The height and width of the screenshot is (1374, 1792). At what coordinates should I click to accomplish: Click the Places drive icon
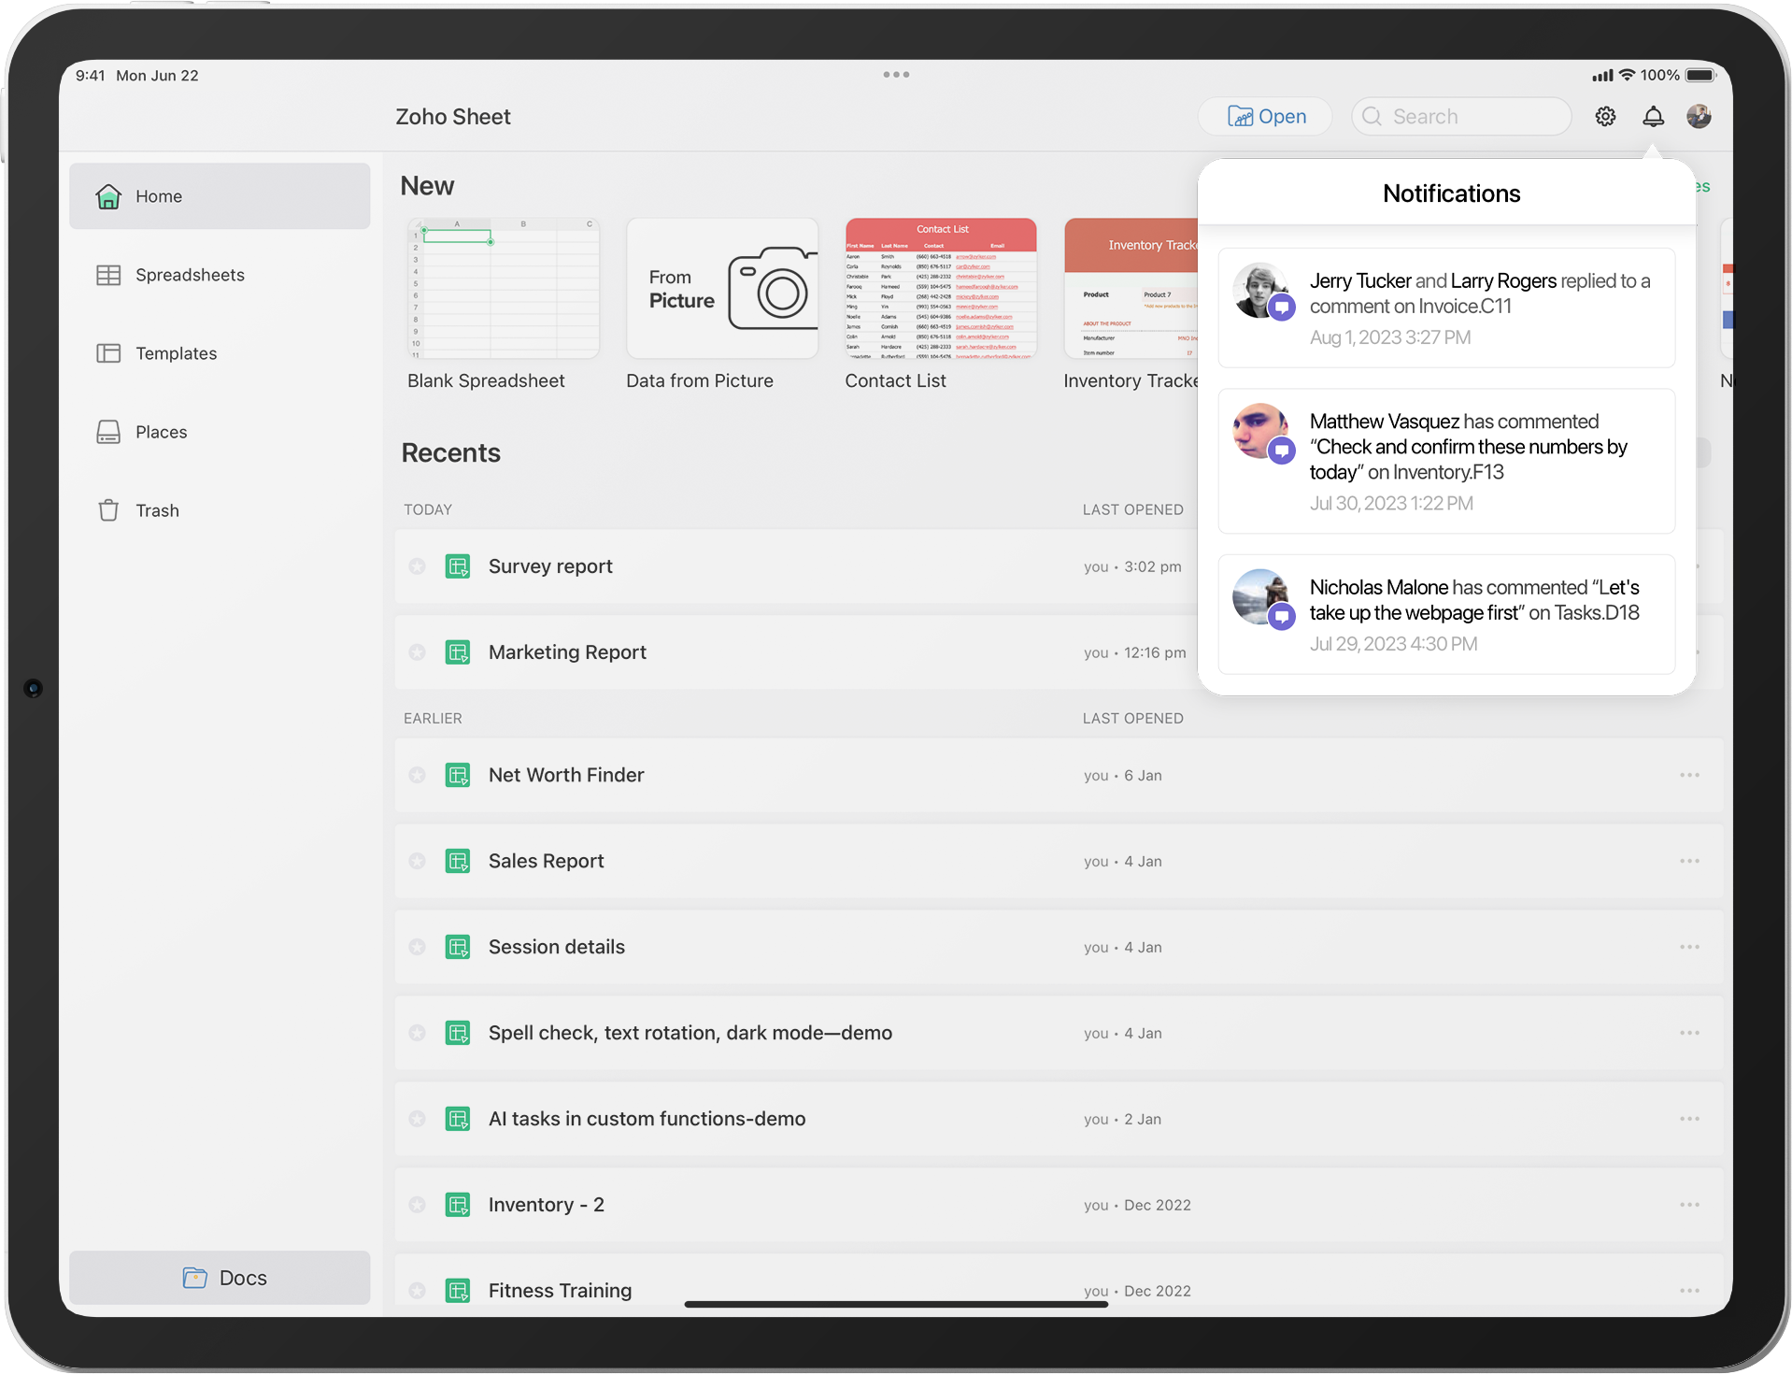[x=108, y=432]
